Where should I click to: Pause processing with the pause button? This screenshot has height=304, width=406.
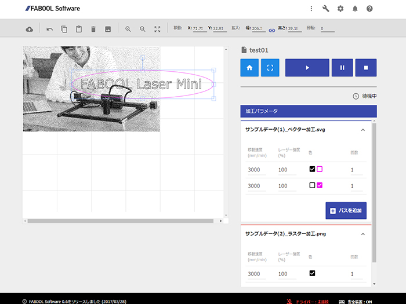pyautogui.click(x=342, y=68)
